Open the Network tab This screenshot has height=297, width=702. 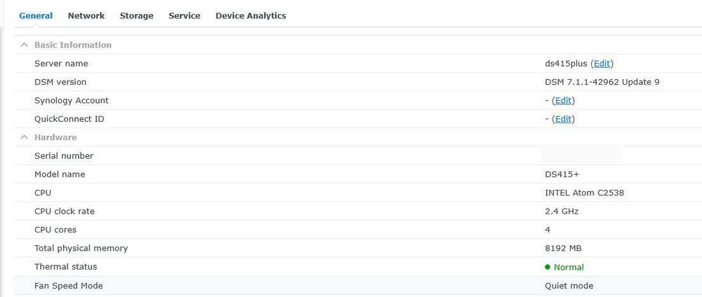coord(86,15)
